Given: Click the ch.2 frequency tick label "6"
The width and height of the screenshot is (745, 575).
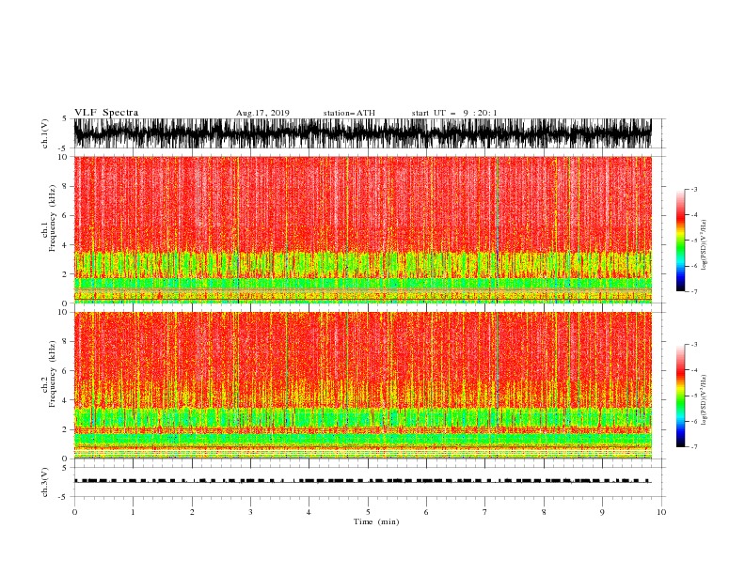Looking at the screenshot, I should pos(65,371).
